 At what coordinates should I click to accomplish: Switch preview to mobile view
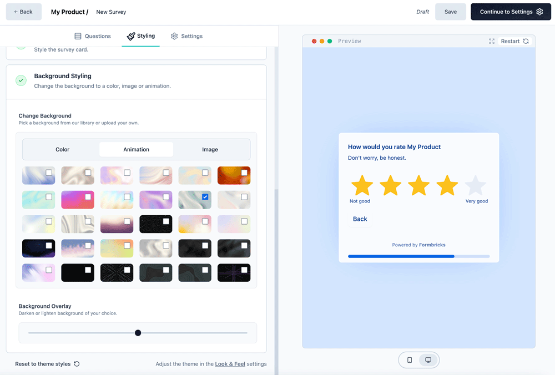click(x=410, y=360)
